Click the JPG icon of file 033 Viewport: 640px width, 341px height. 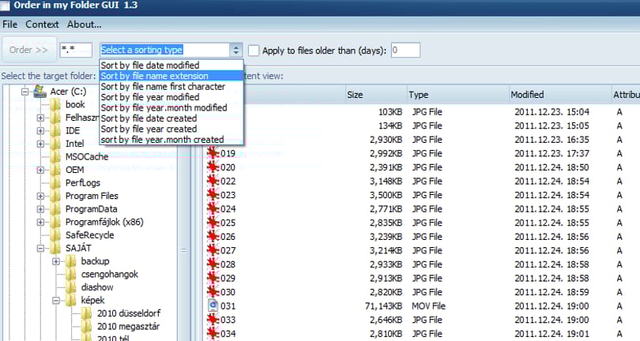213,320
